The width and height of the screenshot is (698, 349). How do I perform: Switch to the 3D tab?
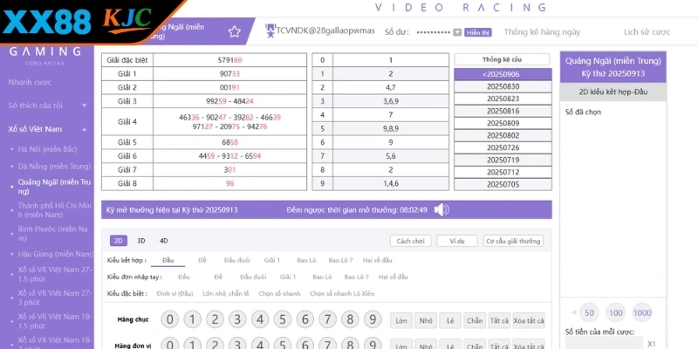point(141,240)
